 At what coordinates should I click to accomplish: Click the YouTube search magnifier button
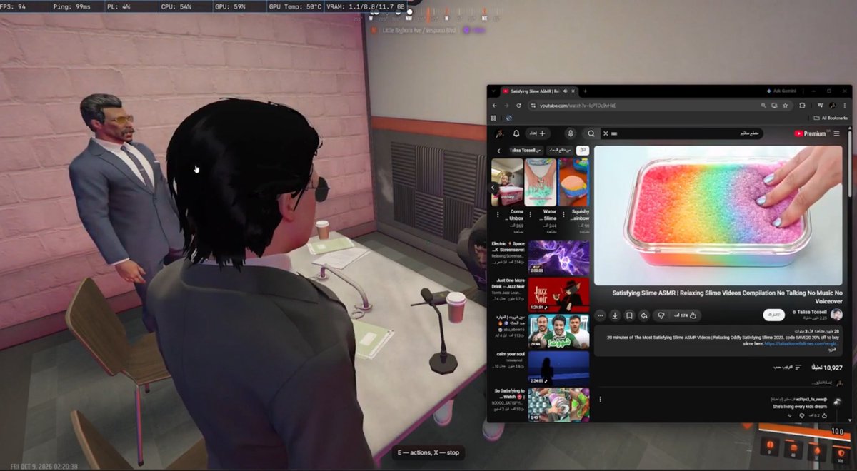[x=591, y=133]
